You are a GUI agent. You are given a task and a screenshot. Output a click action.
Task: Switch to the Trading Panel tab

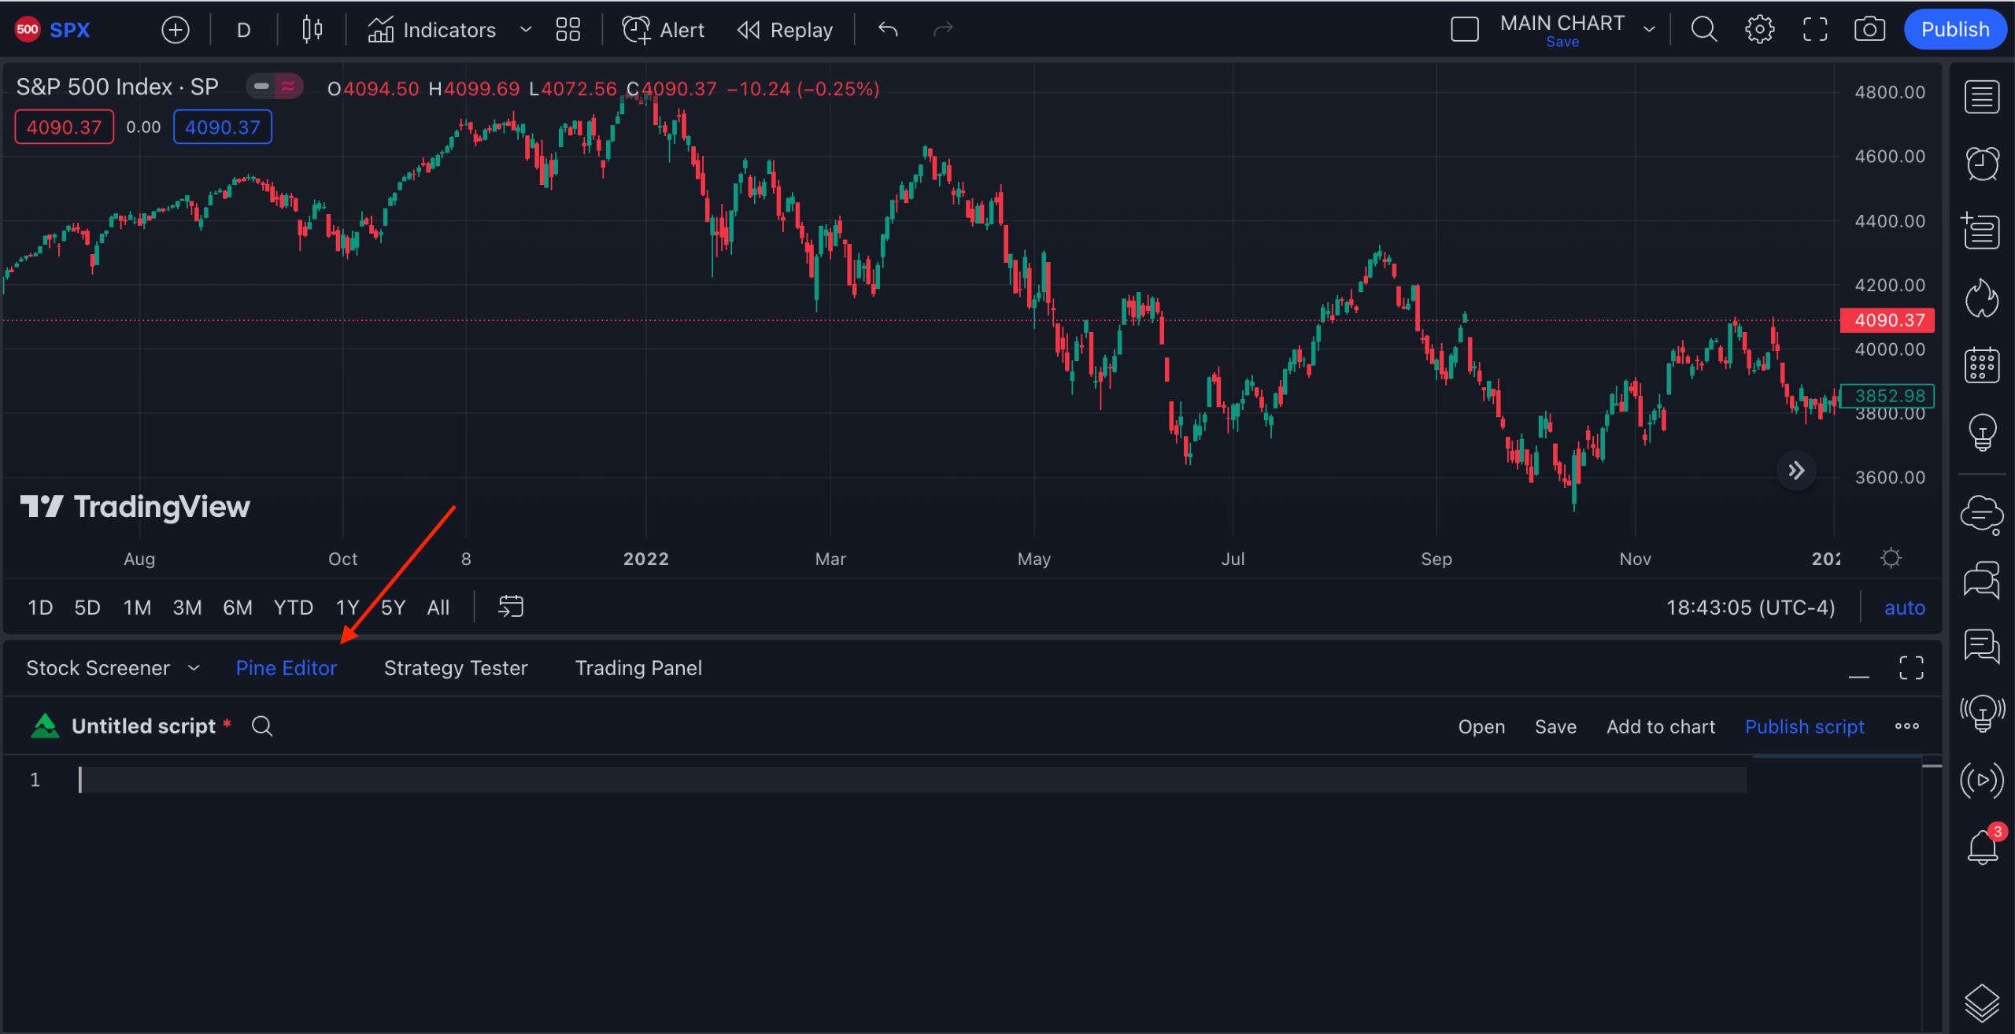point(638,668)
